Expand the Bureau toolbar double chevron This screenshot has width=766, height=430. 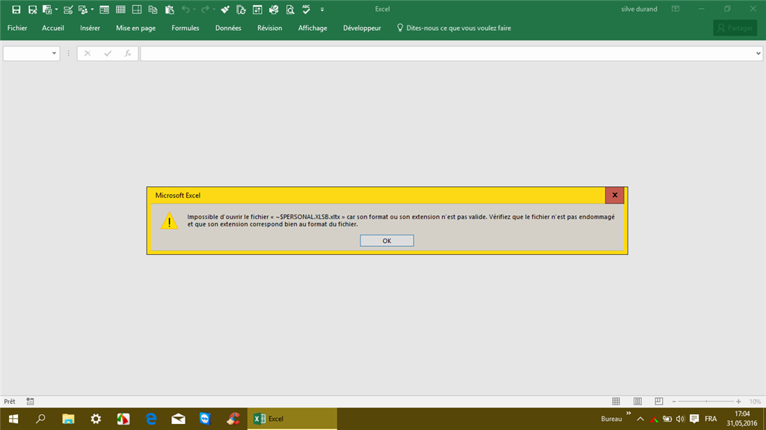click(x=628, y=414)
